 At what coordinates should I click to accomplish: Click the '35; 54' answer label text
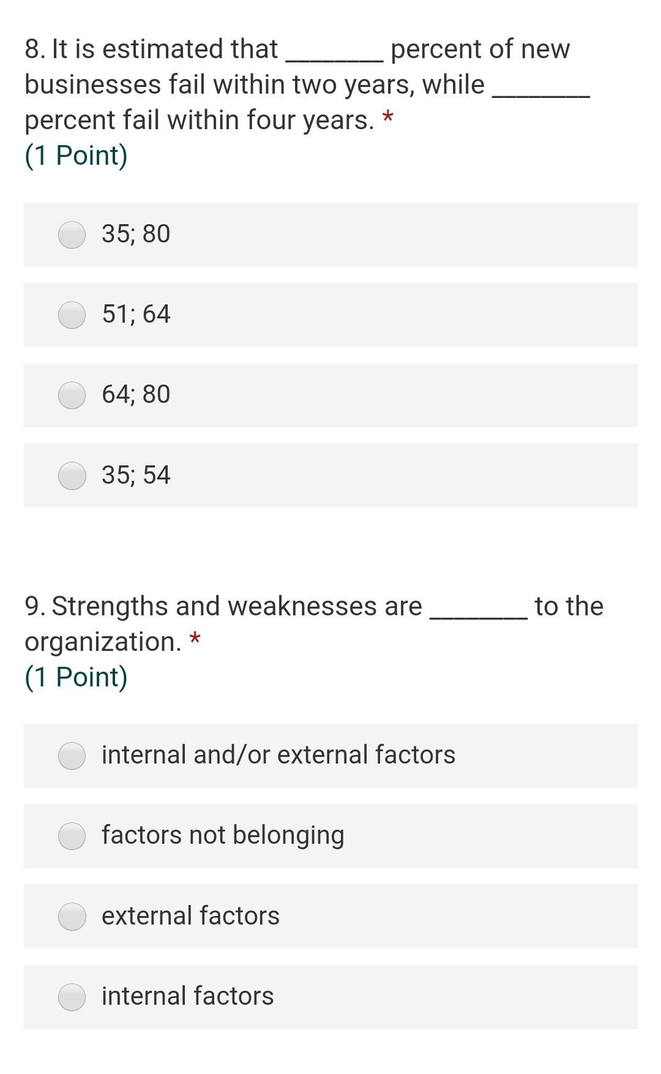point(136,475)
